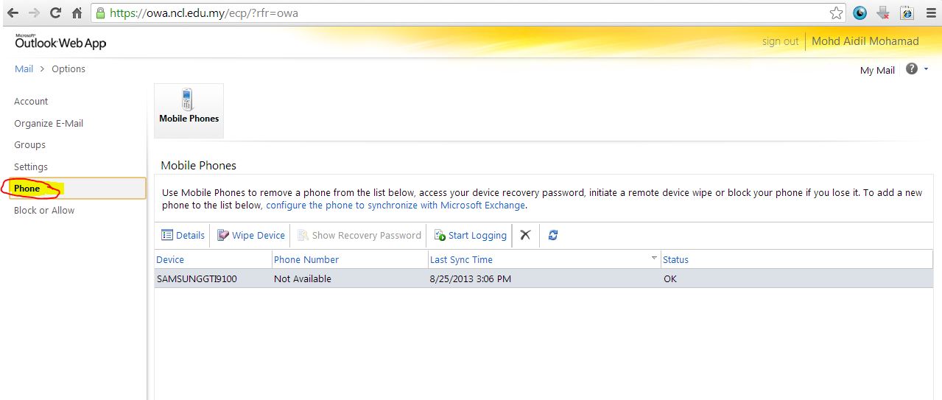Click the sign out link
This screenshot has width=942, height=400.
(780, 42)
